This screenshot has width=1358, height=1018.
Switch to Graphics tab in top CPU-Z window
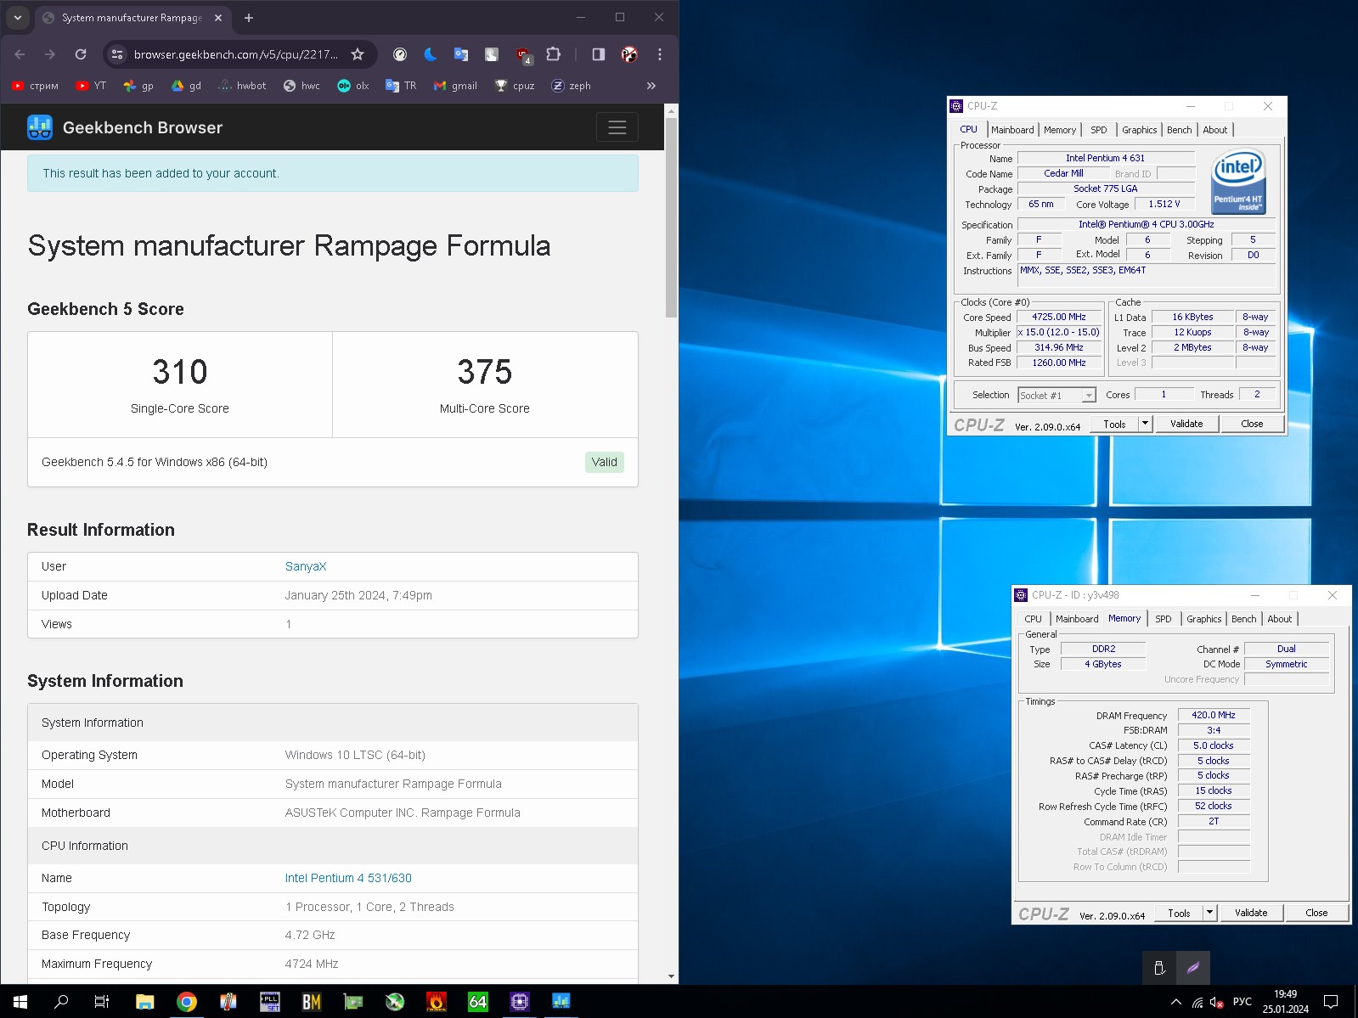1139,130
